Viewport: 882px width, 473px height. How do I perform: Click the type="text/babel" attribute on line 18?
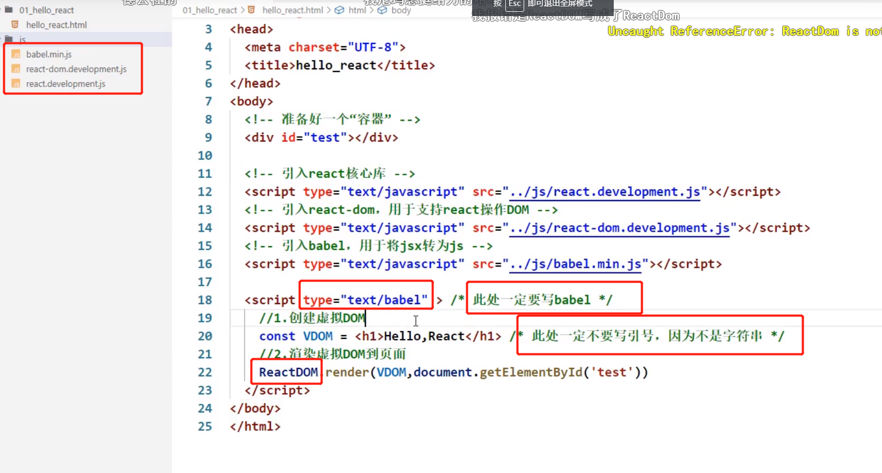click(366, 300)
